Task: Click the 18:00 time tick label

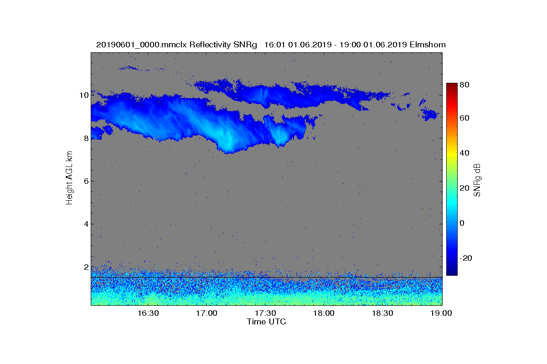Action: tap(324, 313)
